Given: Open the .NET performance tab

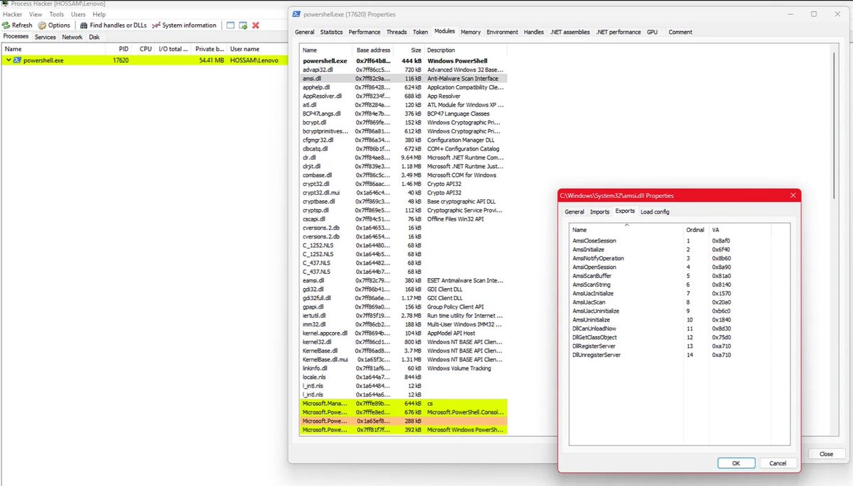Looking at the screenshot, I should pyautogui.click(x=618, y=32).
